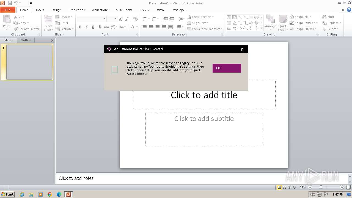This screenshot has height=198, width=352.
Task: Switch to the Insert tab
Action: tap(40, 10)
